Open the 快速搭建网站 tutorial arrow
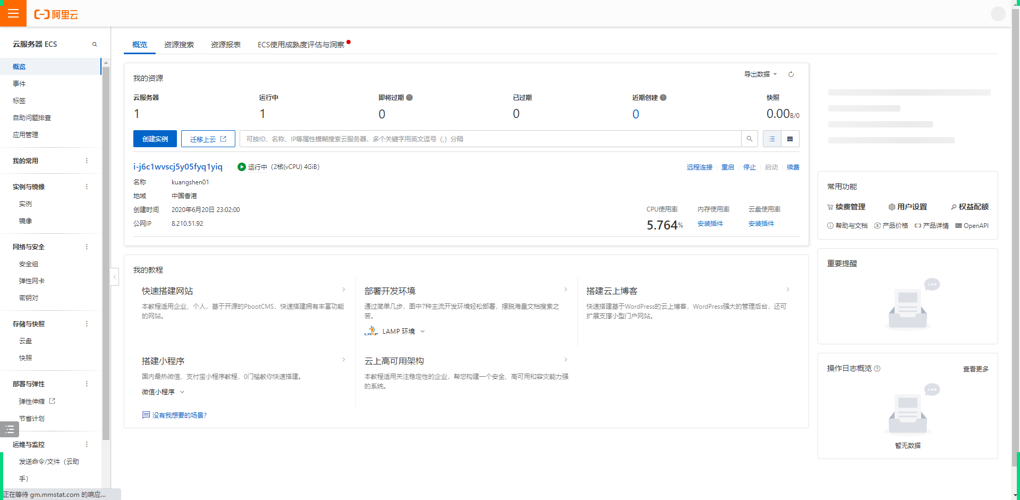Image resolution: width=1020 pixels, height=500 pixels. (344, 290)
